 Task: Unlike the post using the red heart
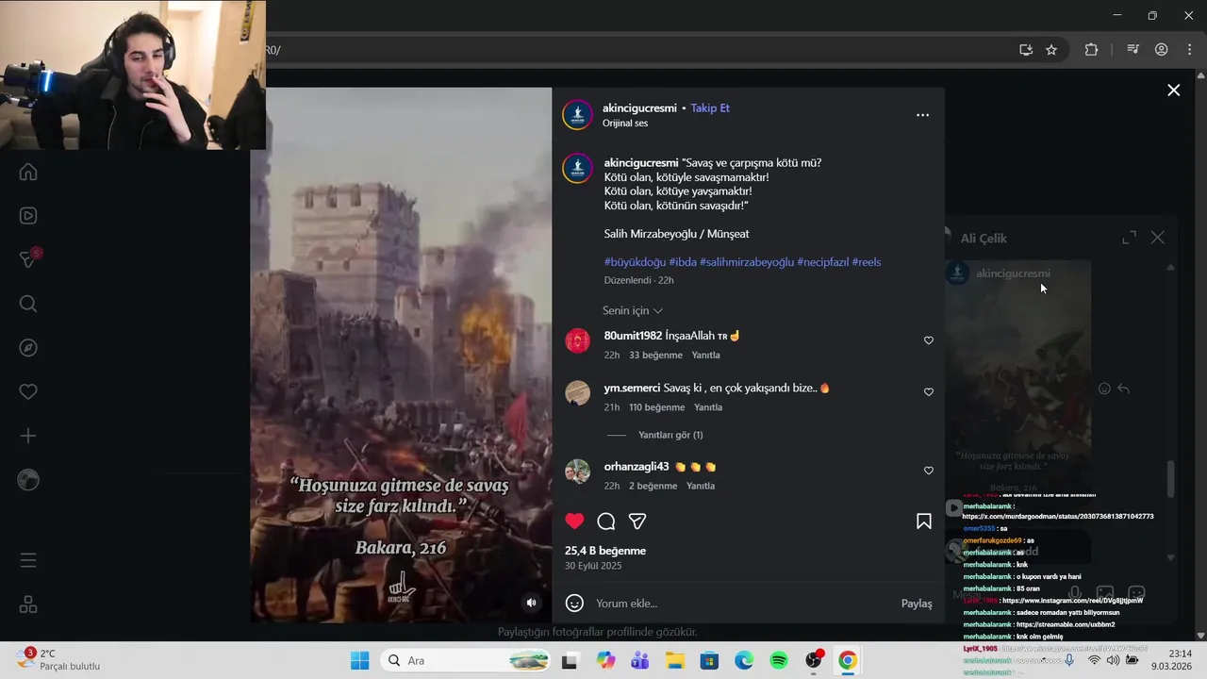[x=574, y=521]
